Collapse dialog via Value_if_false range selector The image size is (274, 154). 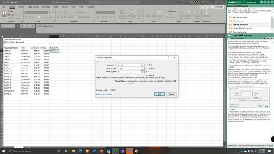pos(143,71)
